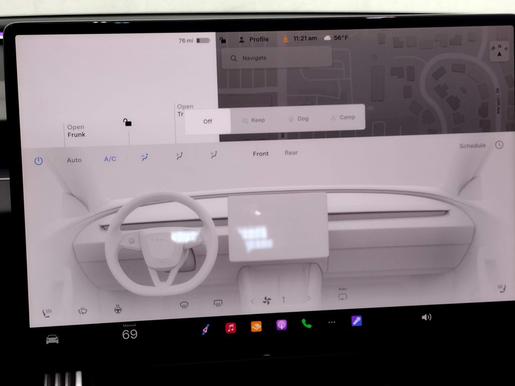
Task: Toggle the A/C on or off
Action: pyautogui.click(x=110, y=160)
